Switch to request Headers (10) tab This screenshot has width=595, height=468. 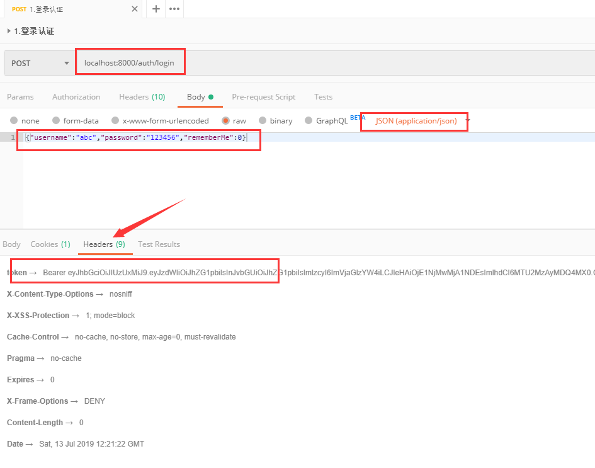pos(142,97)
